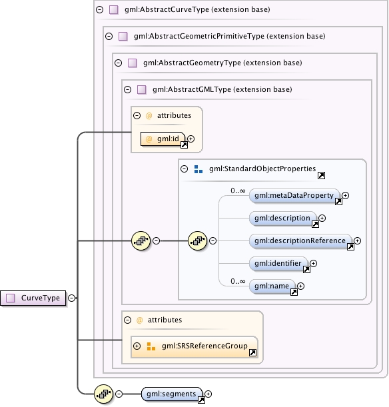Collapse gml:AbstractGMLType extension base
The image size is (389, 407).
pos(128,89)
